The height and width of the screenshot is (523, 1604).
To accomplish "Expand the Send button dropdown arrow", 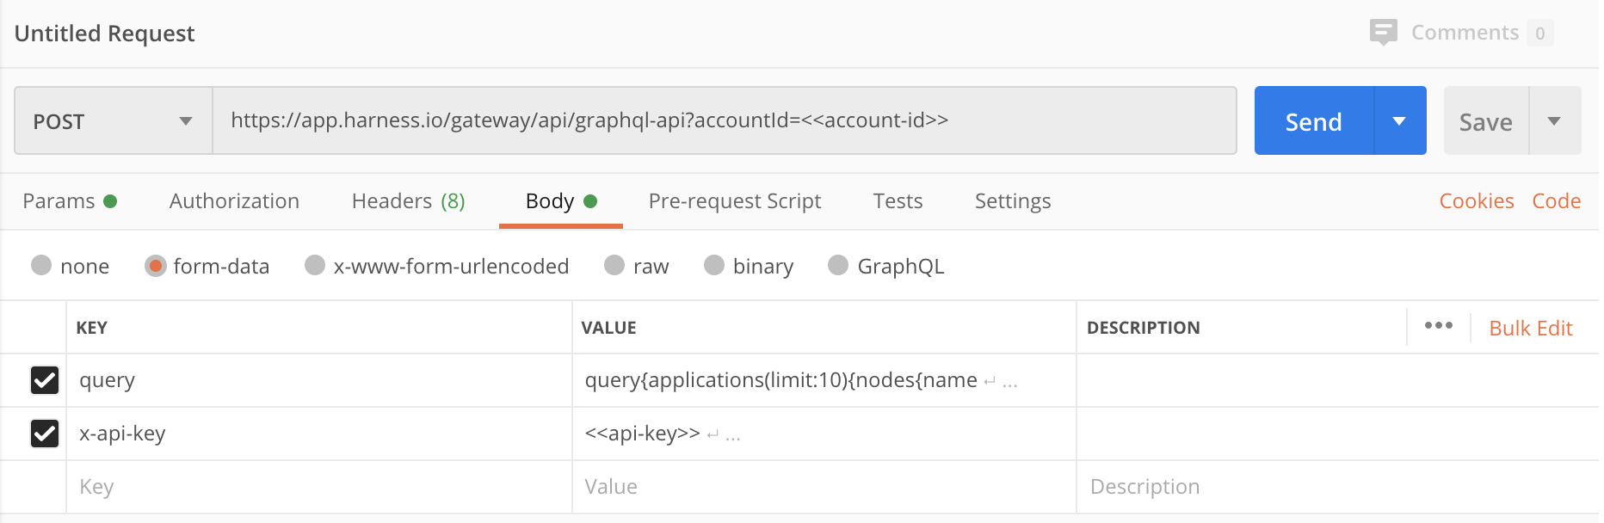I will point(1400,120).
